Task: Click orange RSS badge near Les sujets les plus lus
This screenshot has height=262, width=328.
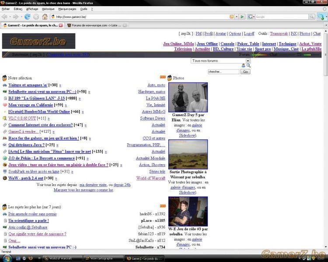Action: pyautogui.click(x=163, y=206)
